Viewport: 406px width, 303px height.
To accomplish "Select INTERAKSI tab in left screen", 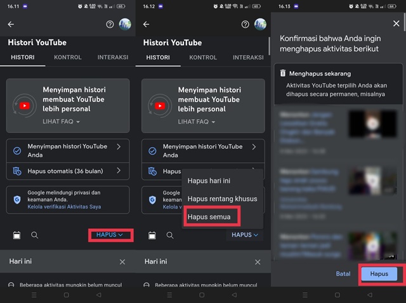I will coord(113,57).
